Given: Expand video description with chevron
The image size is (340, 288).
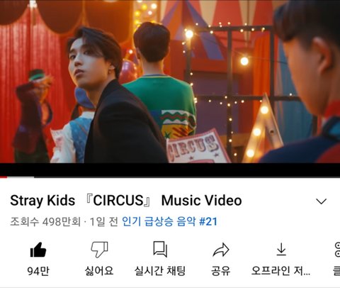Looking at the screenshot, I should point(321,201).
